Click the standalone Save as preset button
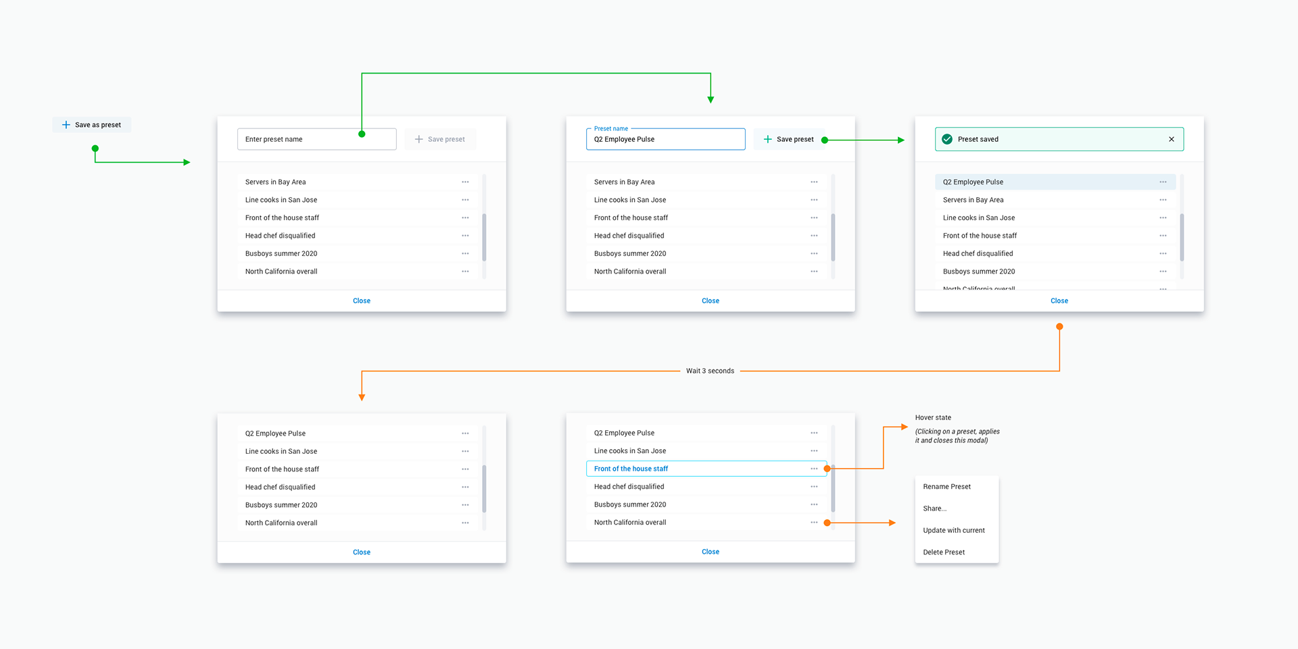The width and height of the screenshot is (1298, 649). 92,125
